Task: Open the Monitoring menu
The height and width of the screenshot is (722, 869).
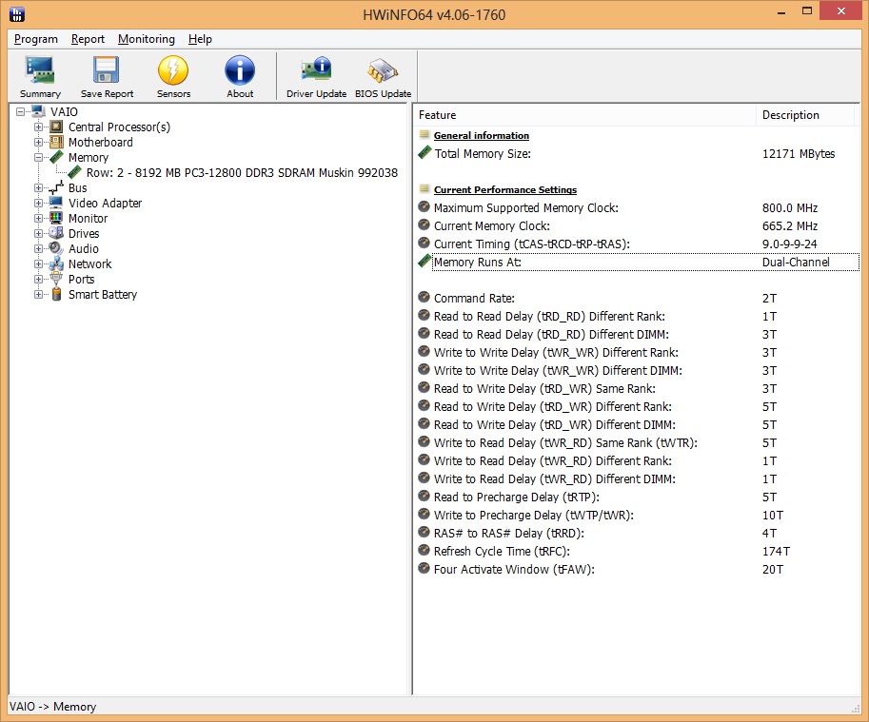Action: tap(147, 39)
